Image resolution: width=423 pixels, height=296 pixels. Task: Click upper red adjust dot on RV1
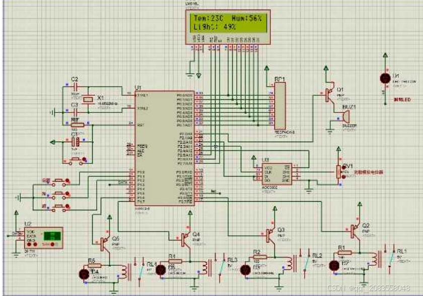pos(344,167)
